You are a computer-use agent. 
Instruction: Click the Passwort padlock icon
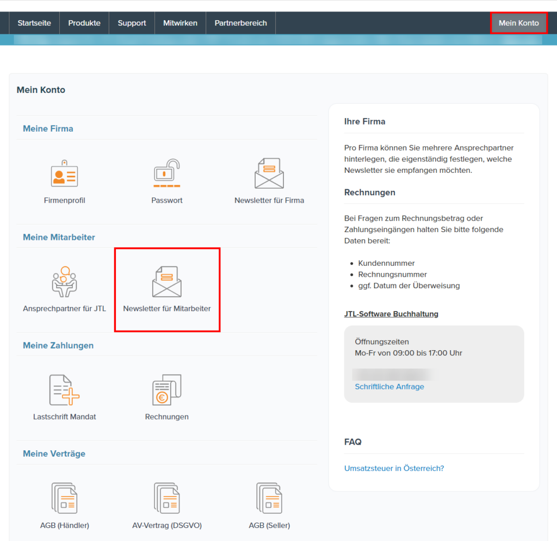pos(166,174)
